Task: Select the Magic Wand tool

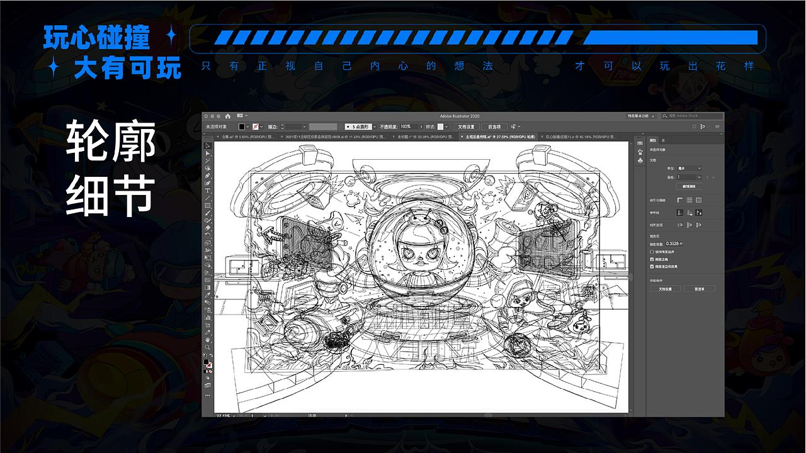Action: [x=207, y=160]
